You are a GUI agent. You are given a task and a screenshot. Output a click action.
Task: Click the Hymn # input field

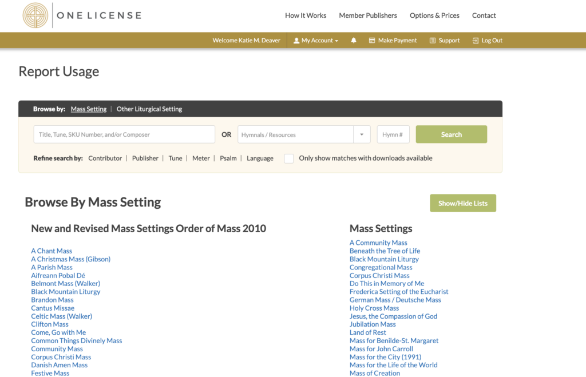393,134
